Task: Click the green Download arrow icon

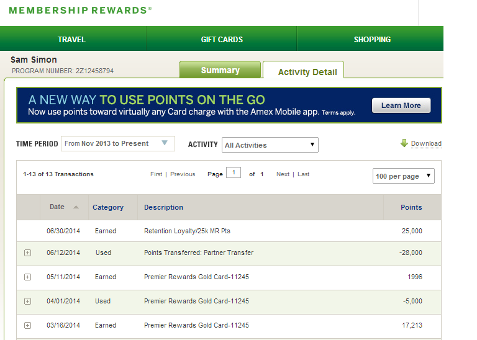Action: 404,143
